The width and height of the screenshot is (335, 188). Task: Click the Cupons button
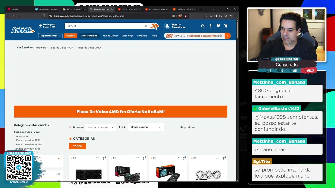pos(70,36)
